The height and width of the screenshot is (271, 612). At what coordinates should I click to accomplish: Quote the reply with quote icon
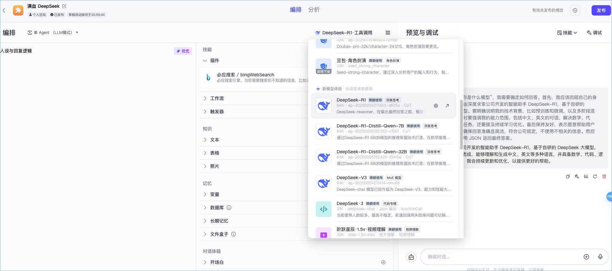[x=586, y=177]
